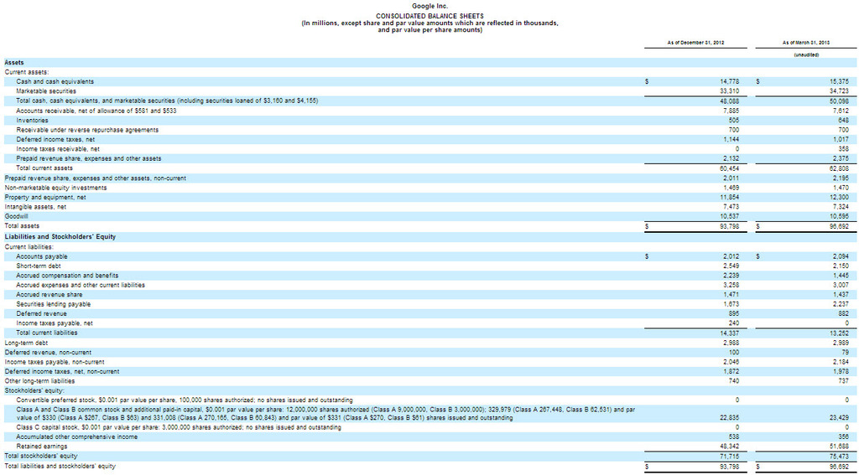859x475 pixels.
Task: Click the 'Other long-term liabilities' label
Action: 39,381
